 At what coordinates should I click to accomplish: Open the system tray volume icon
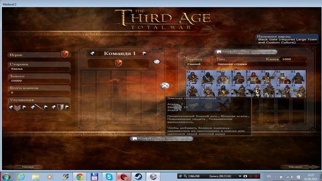point(292,176)
